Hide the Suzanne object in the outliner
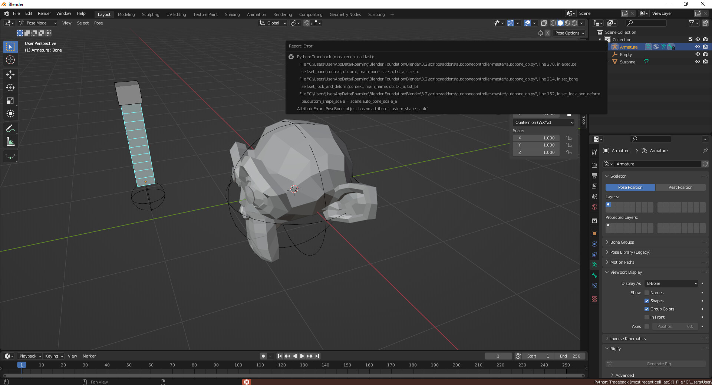 pos(698,62)
